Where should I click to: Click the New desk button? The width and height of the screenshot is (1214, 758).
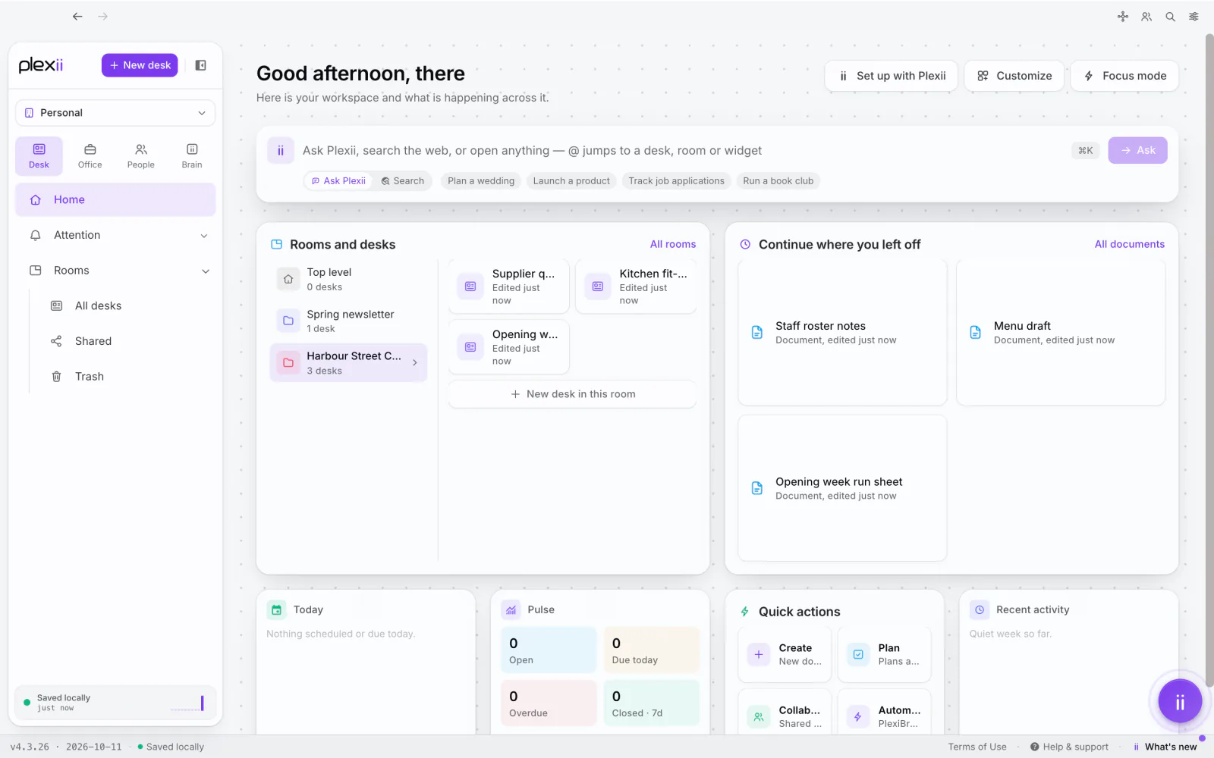140,65
